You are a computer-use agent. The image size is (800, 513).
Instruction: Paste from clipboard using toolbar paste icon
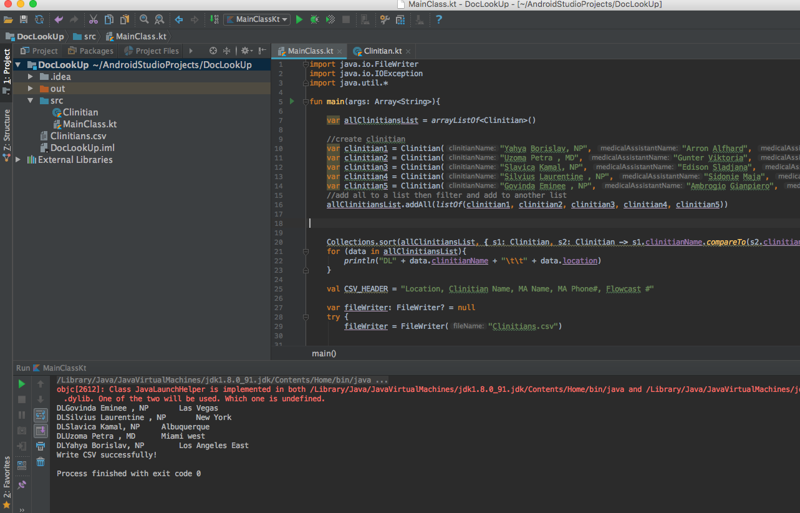125,20
